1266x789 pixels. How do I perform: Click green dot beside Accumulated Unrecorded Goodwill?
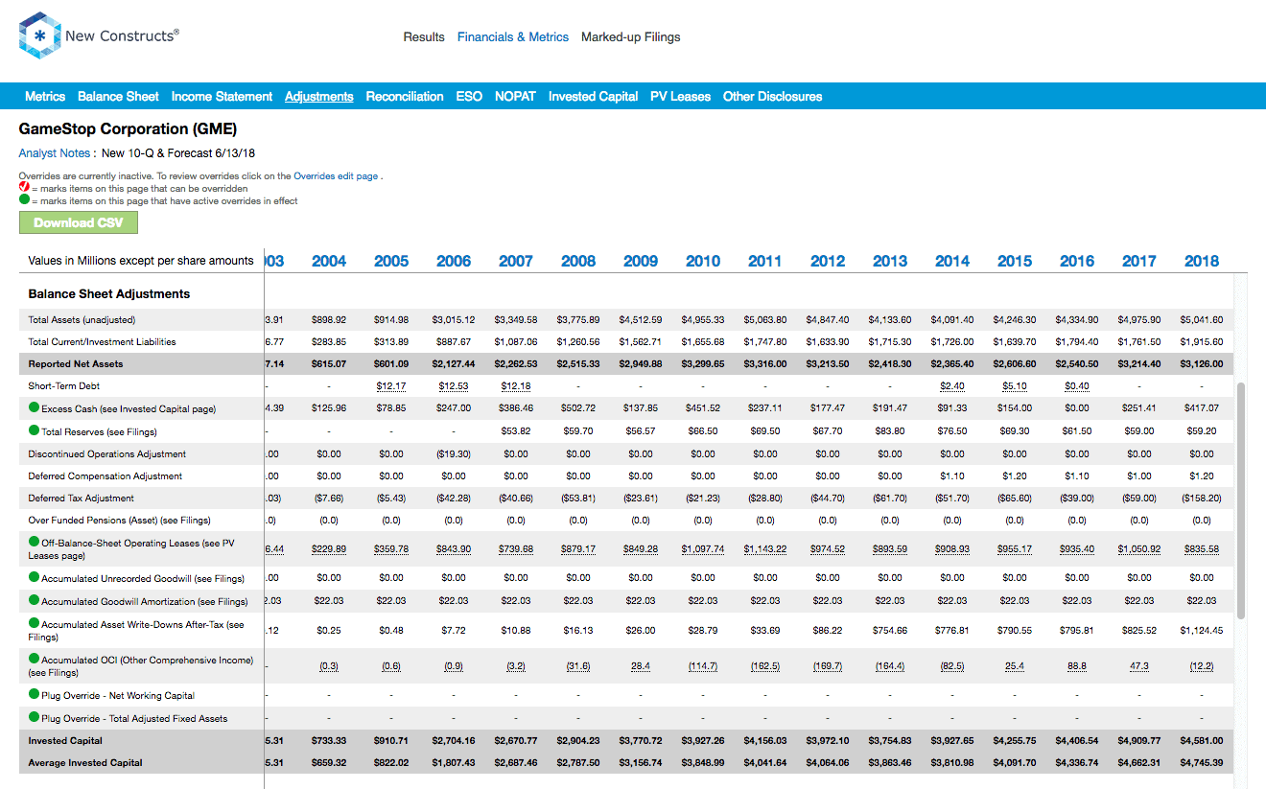point(35,577)
